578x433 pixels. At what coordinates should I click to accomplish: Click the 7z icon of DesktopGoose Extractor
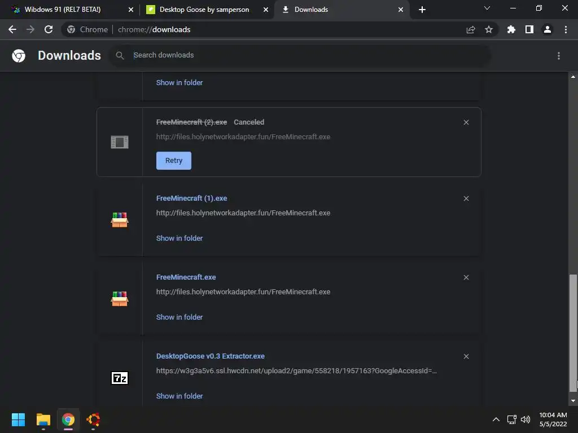120,378
